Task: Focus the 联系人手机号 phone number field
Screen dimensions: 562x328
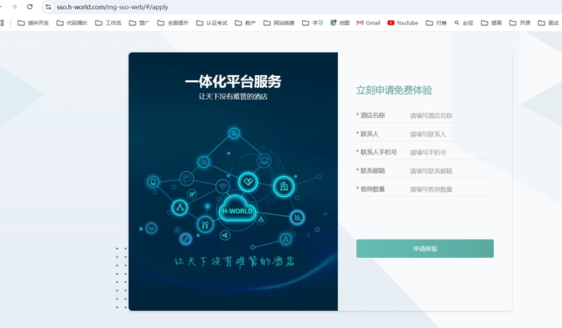Action: tap(452, 152)
